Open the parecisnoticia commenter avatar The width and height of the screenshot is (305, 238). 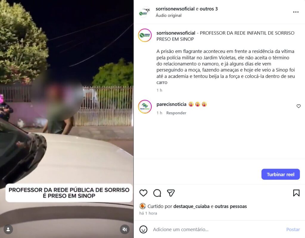pyautogui.click(x=145, y=107)
